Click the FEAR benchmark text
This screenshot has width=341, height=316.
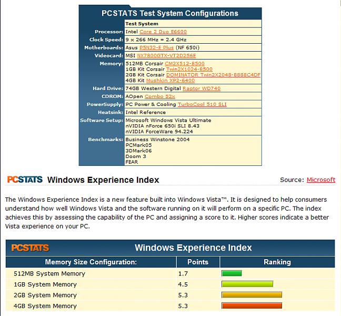132,162
